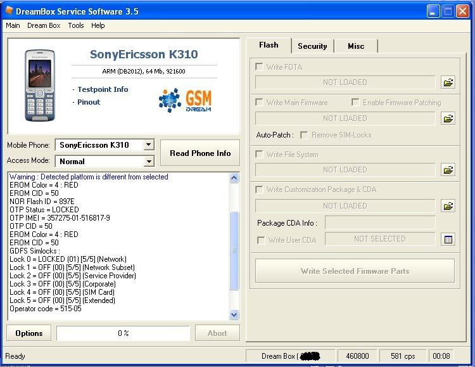Click the SonyEricsson K310 heading
Viewport: 475px width, 367px height.
(x=144, y=55)
